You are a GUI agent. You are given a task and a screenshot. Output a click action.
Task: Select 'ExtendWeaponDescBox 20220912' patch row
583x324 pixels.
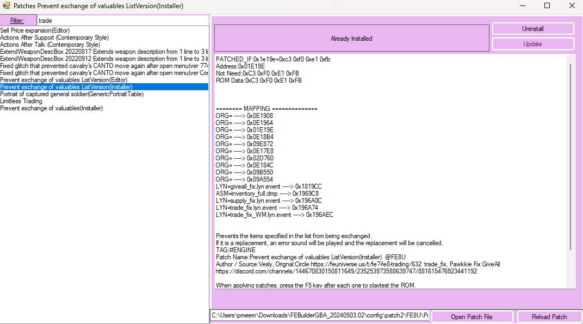[104, 59]
